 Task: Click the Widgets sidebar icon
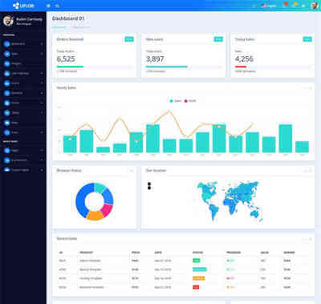[7, 63]
